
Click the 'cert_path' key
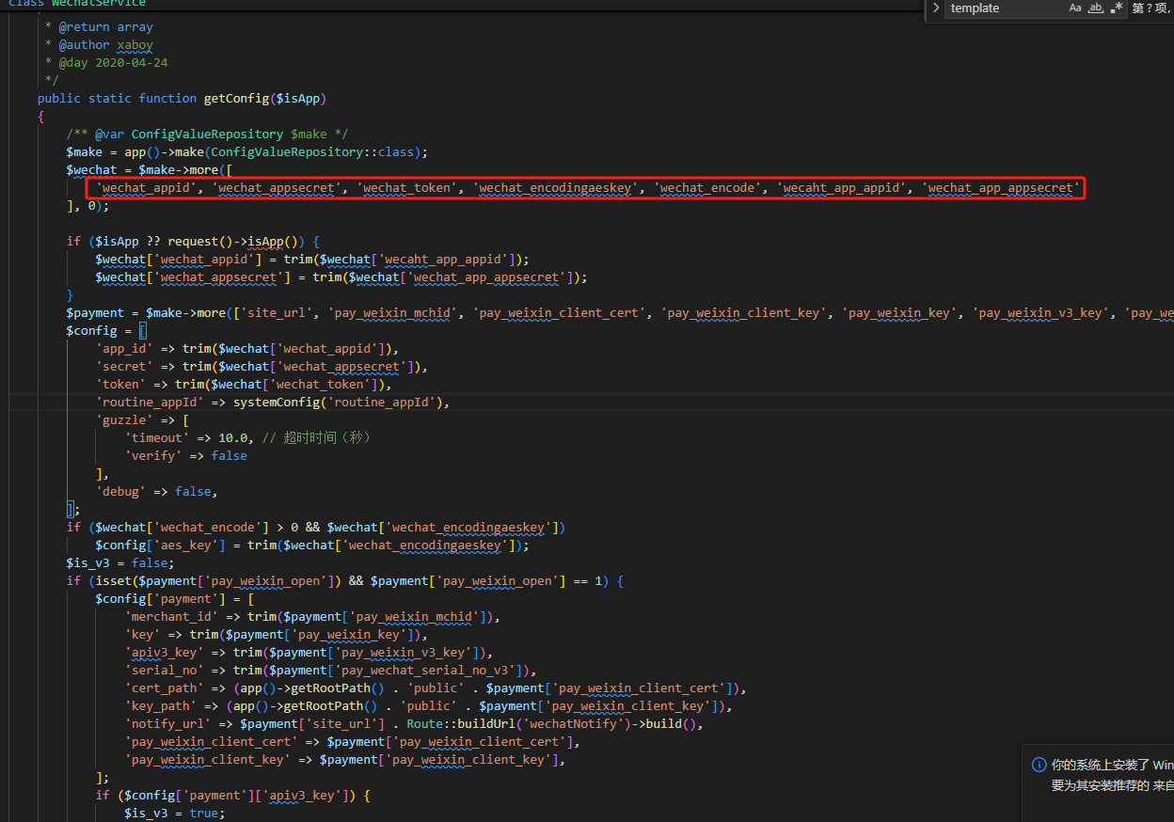[x=165, y=688]
